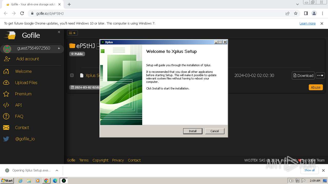Open the Premium sidebar item
This screenshot has width=328, height=184.
[23, 94]
